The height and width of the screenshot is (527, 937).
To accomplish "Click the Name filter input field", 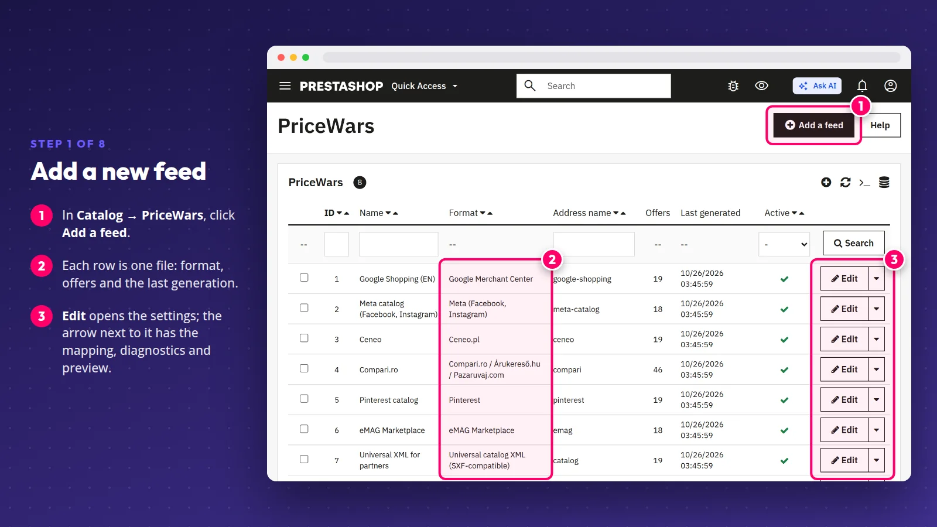I will [x=399, y=244].
